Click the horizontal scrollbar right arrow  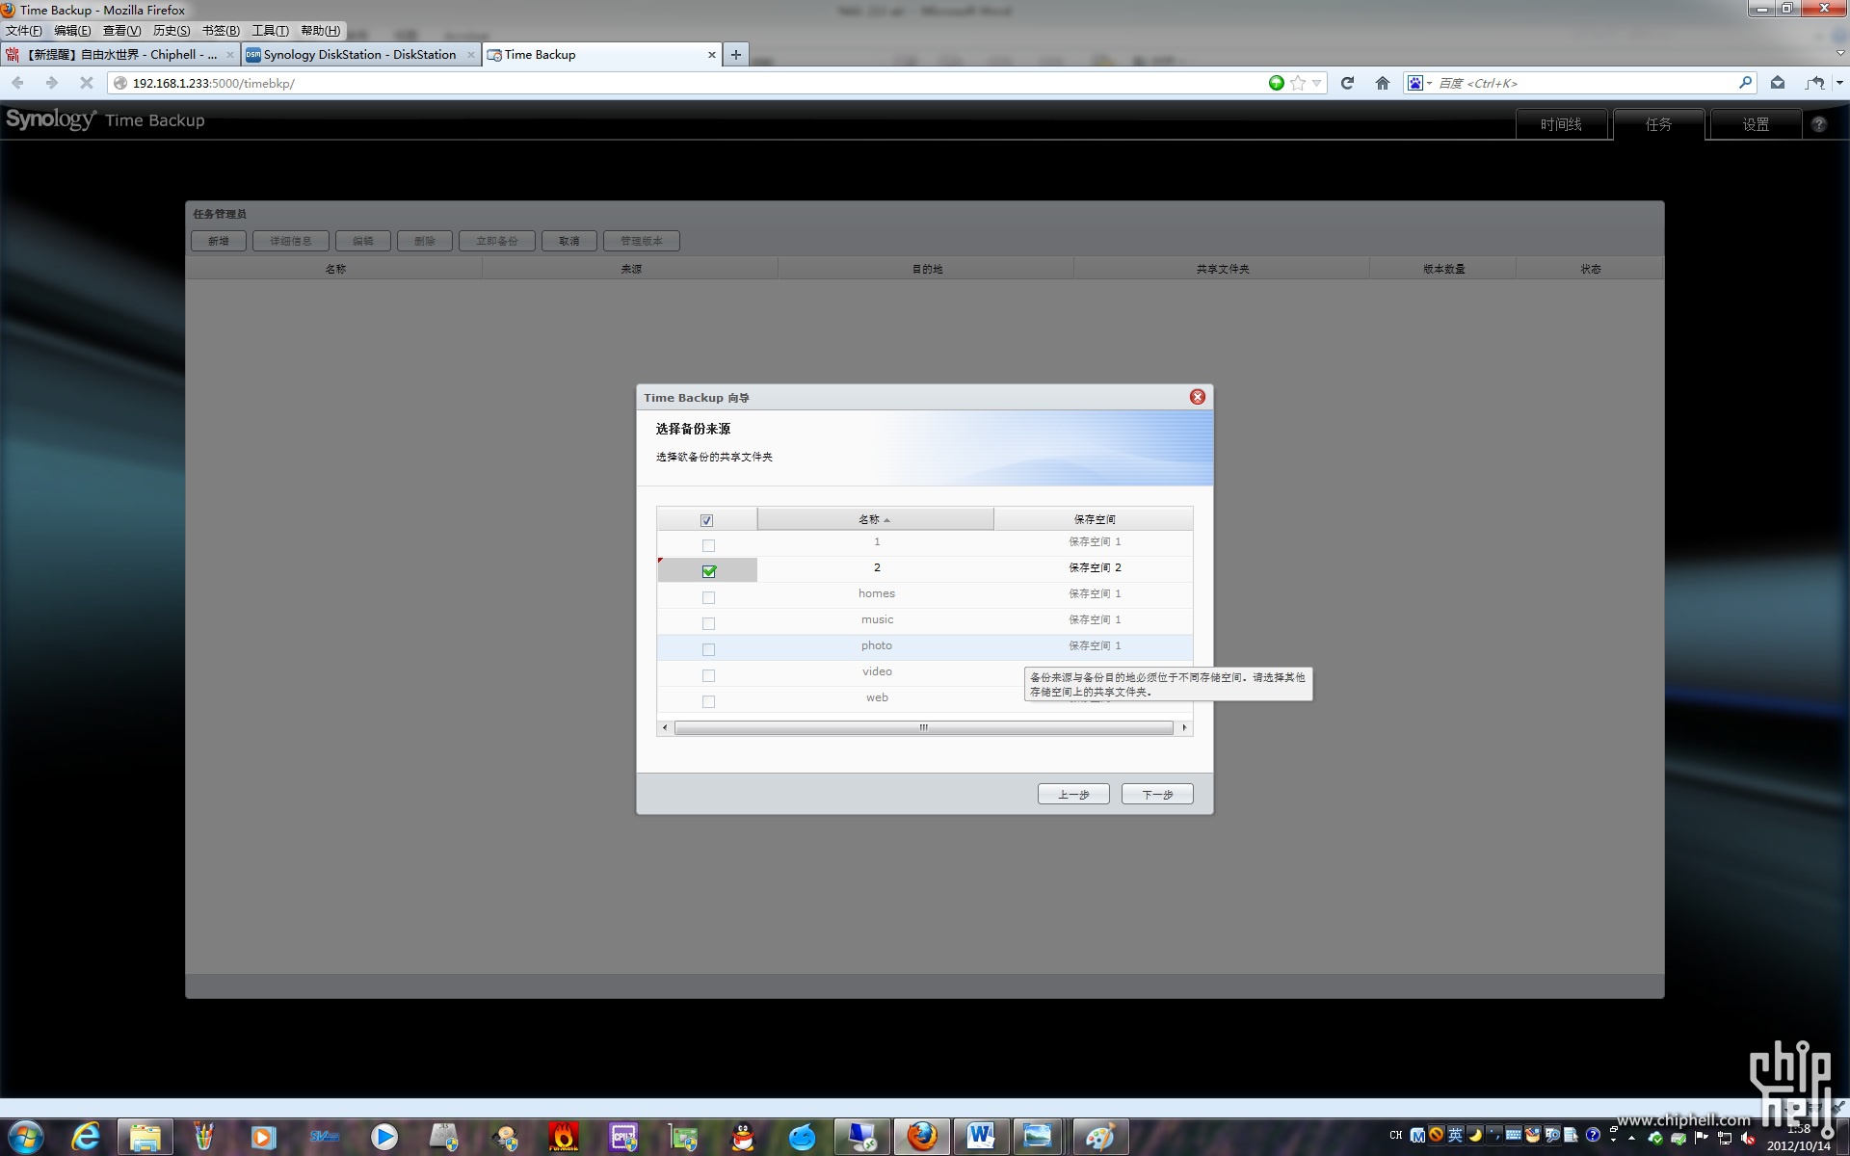point(1184,727)
